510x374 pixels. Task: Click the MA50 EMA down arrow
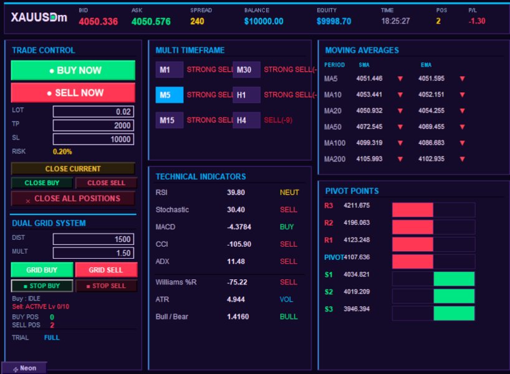pyautogui.click(x=462, y=127)
